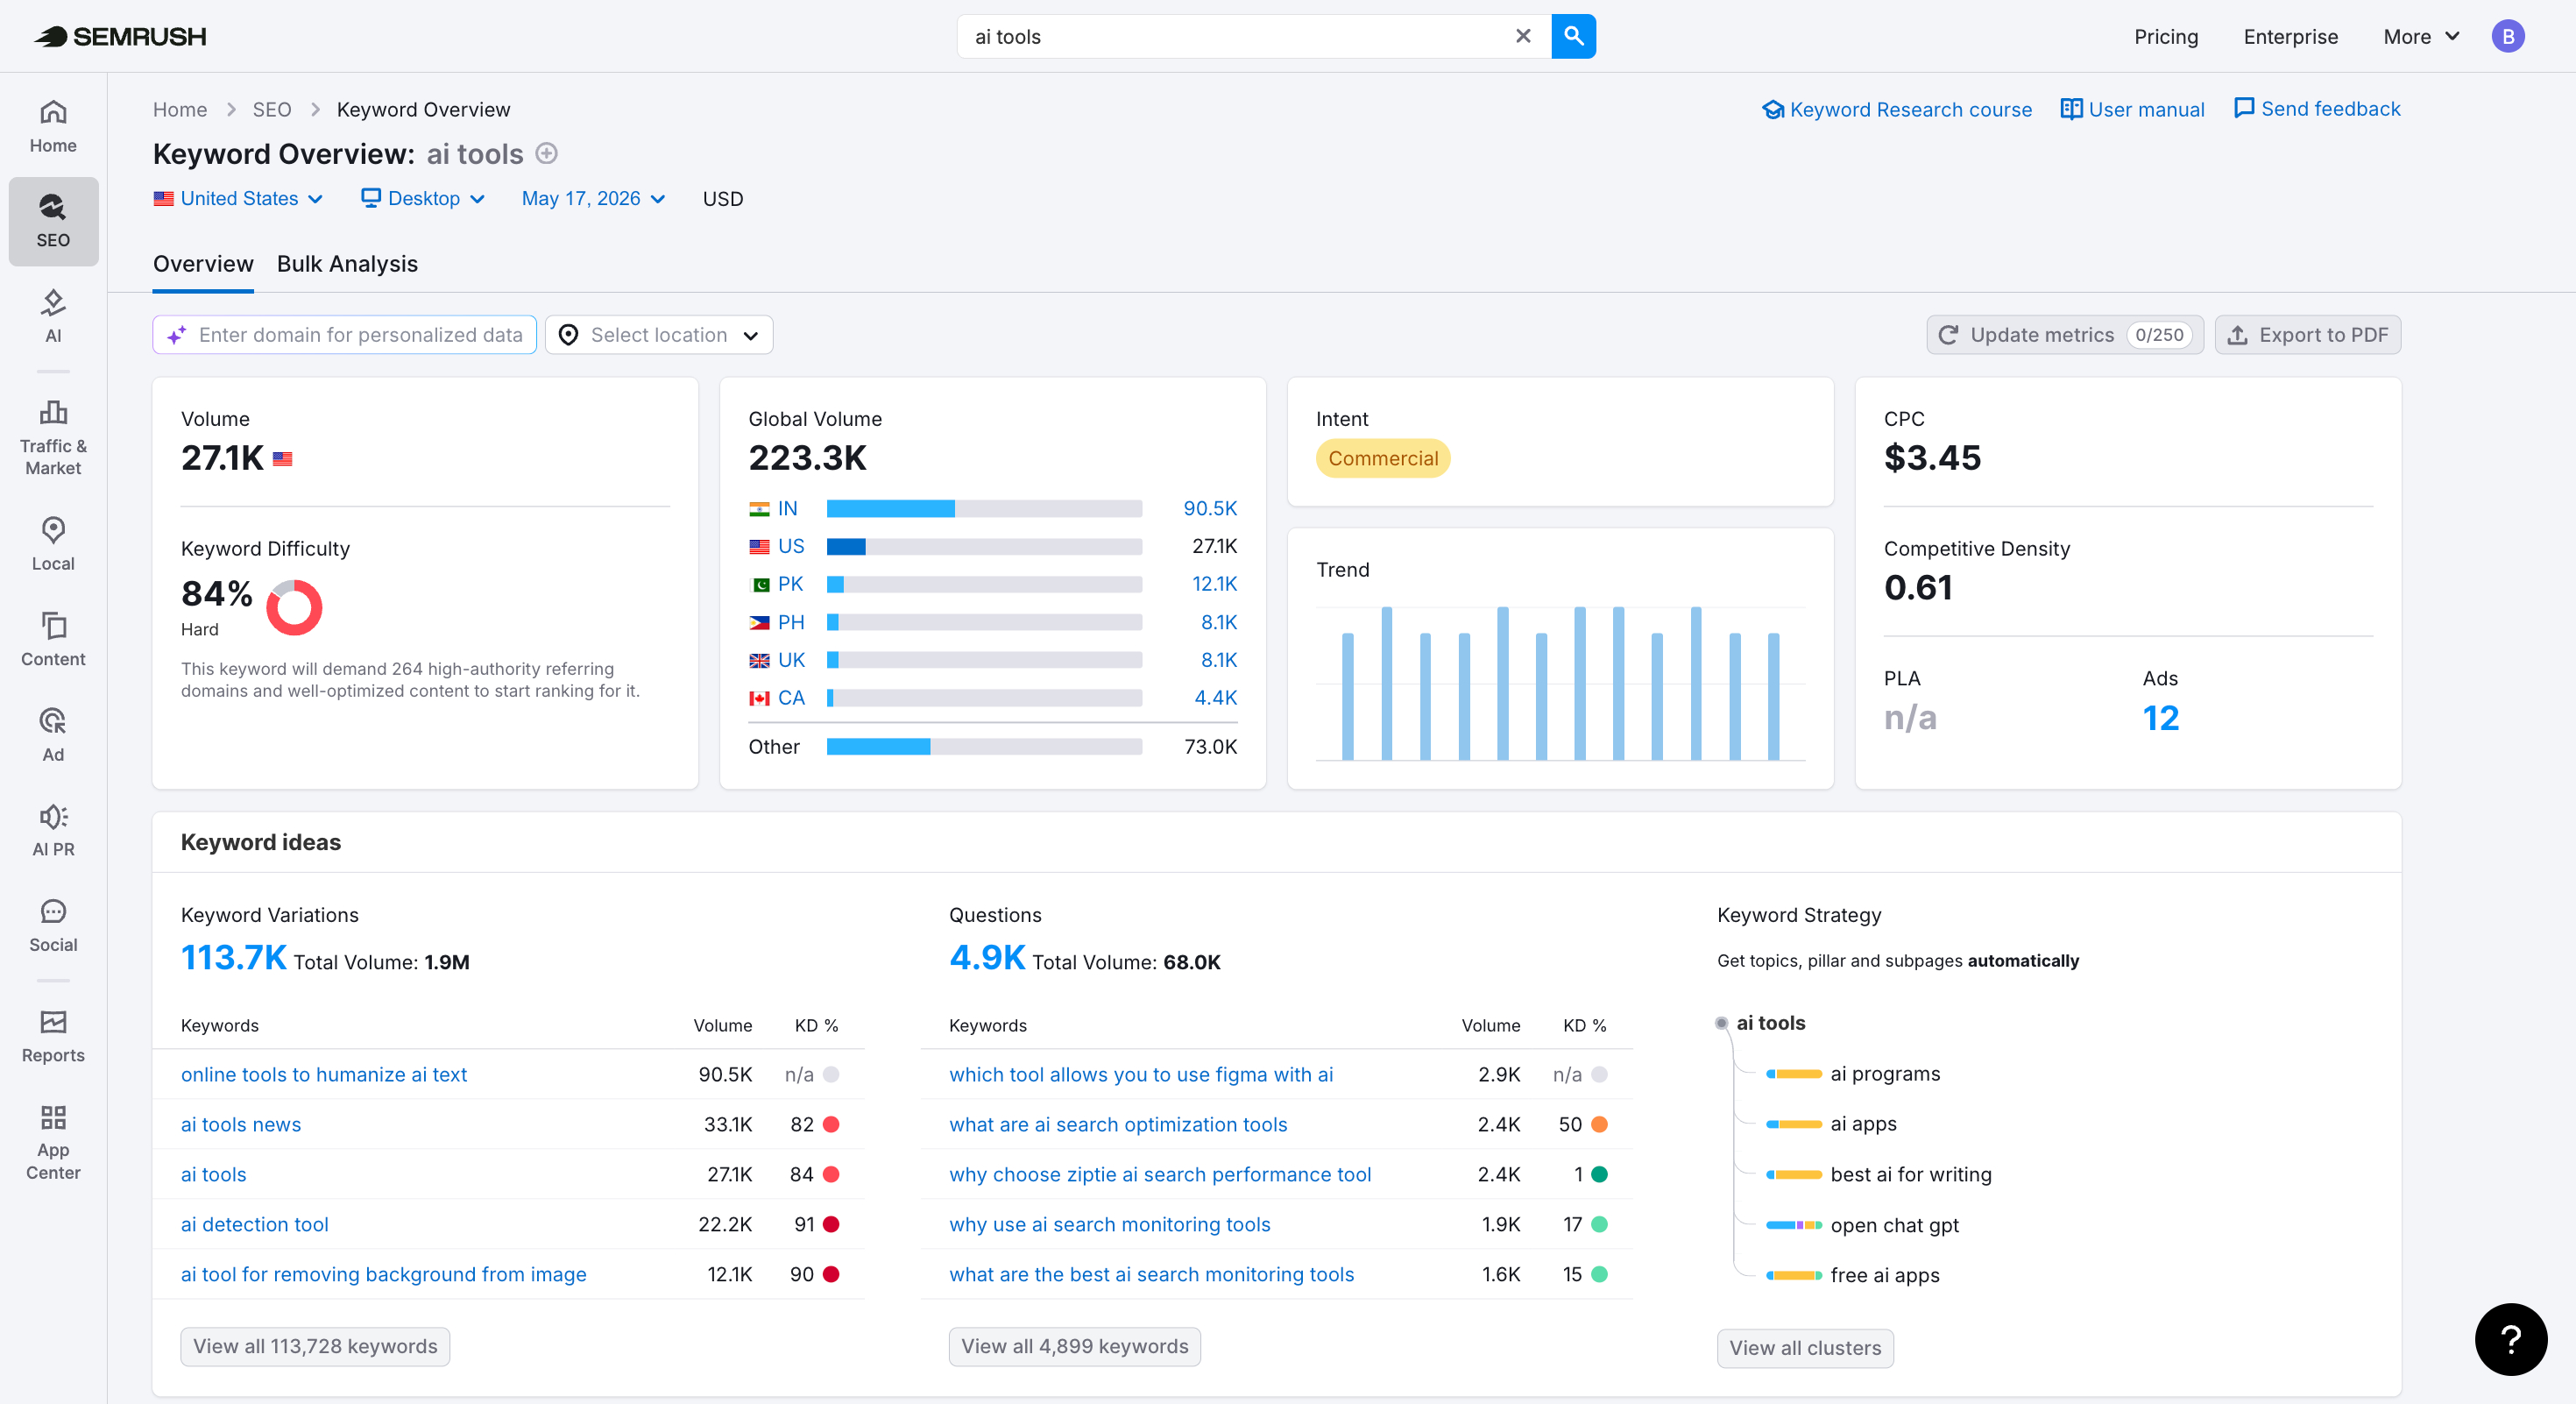Open the Content sidebar section
This screenshot has width=2576, height=1404.
(x=53, y=639)
